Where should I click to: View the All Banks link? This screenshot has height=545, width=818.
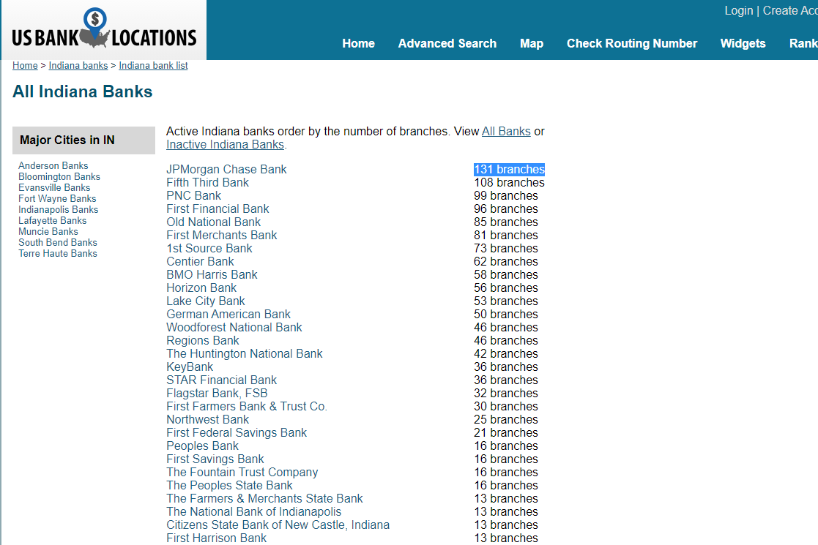tap(506, 131)
